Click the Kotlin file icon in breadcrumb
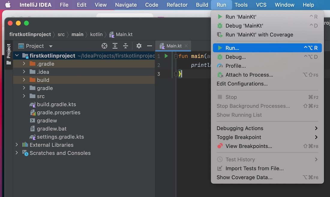Viewport: 330px width, 197px height. click(x=112, y=34)
